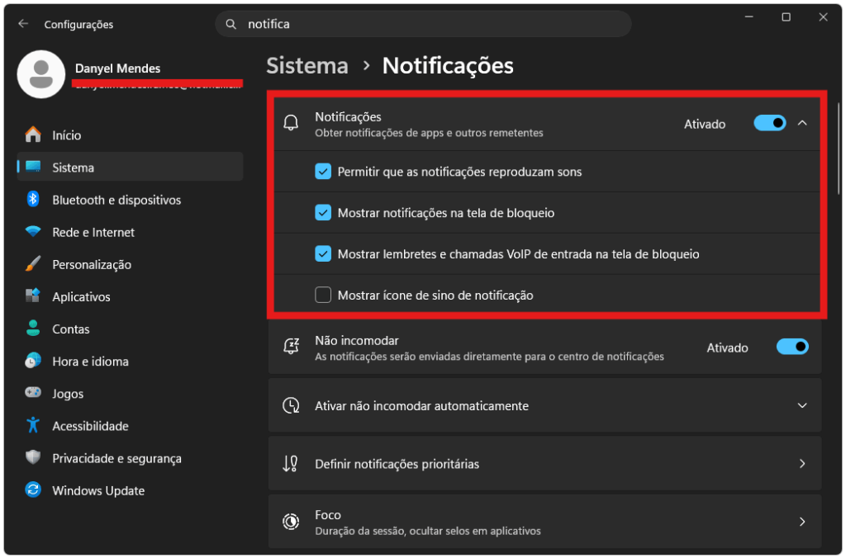
Task: Go to Bluetooth e dispositivos
Action: pos(130,200)
